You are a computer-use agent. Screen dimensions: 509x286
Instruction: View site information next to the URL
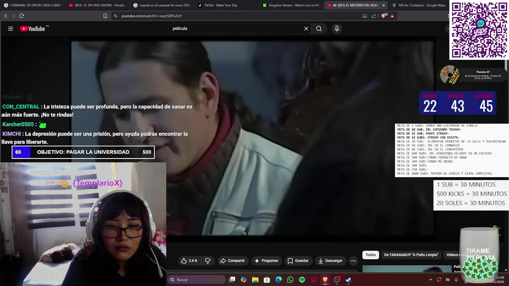click(x=115, y=16)
